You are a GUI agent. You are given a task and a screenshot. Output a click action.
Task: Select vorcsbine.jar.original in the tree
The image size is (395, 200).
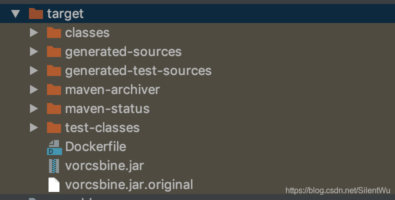click(129, 184)
